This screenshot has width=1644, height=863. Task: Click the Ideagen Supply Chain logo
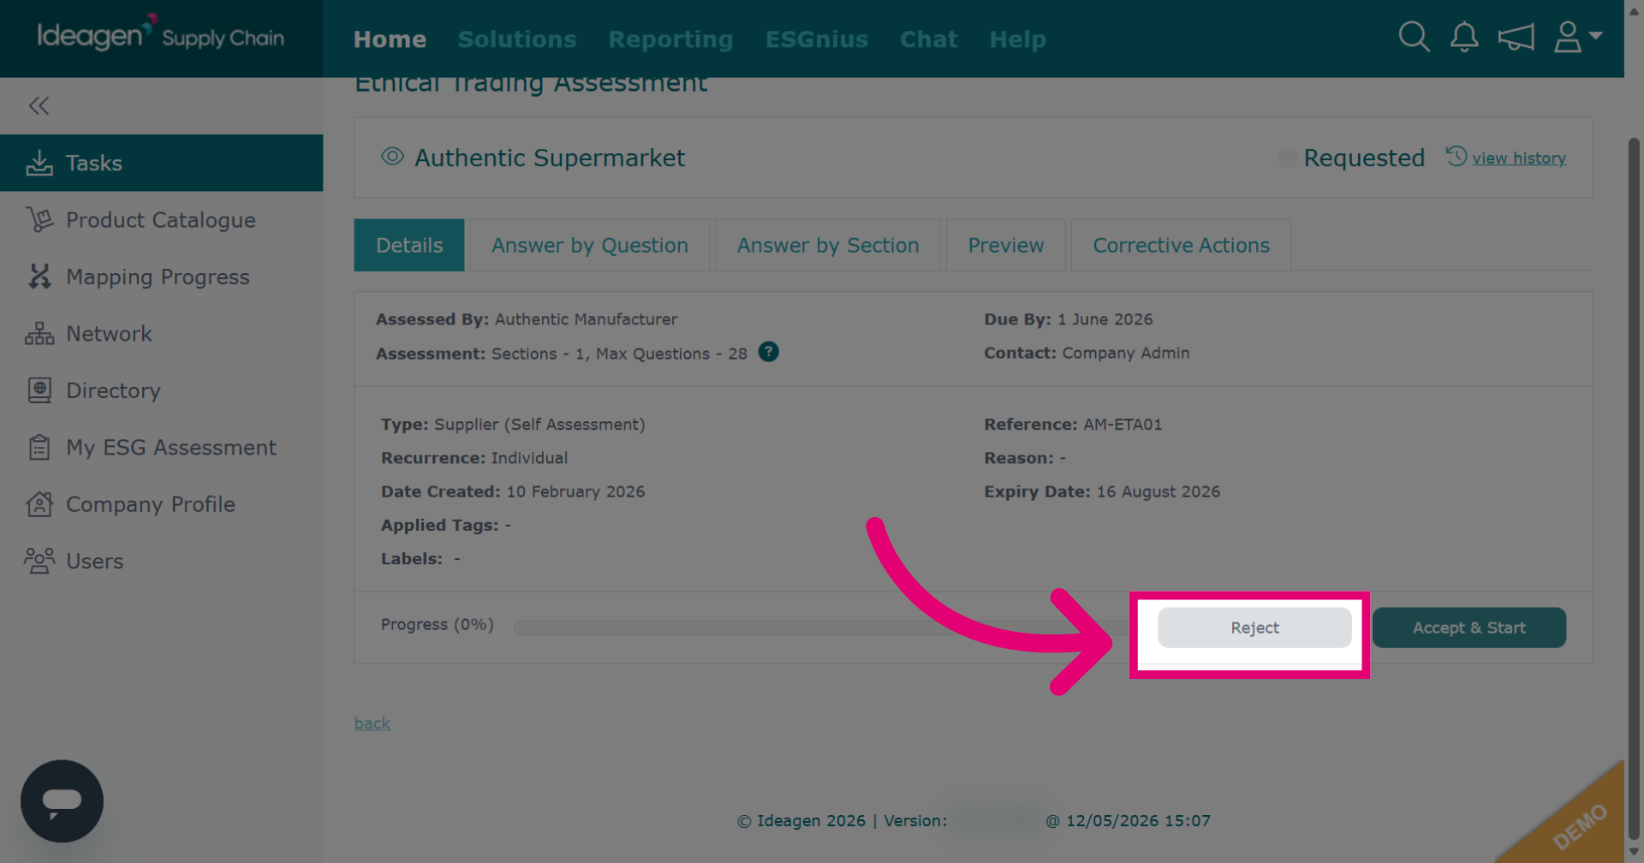click(161, 34)
